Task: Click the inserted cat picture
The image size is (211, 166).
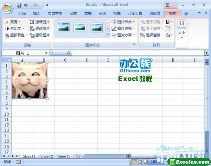Action: click(29, 80)
